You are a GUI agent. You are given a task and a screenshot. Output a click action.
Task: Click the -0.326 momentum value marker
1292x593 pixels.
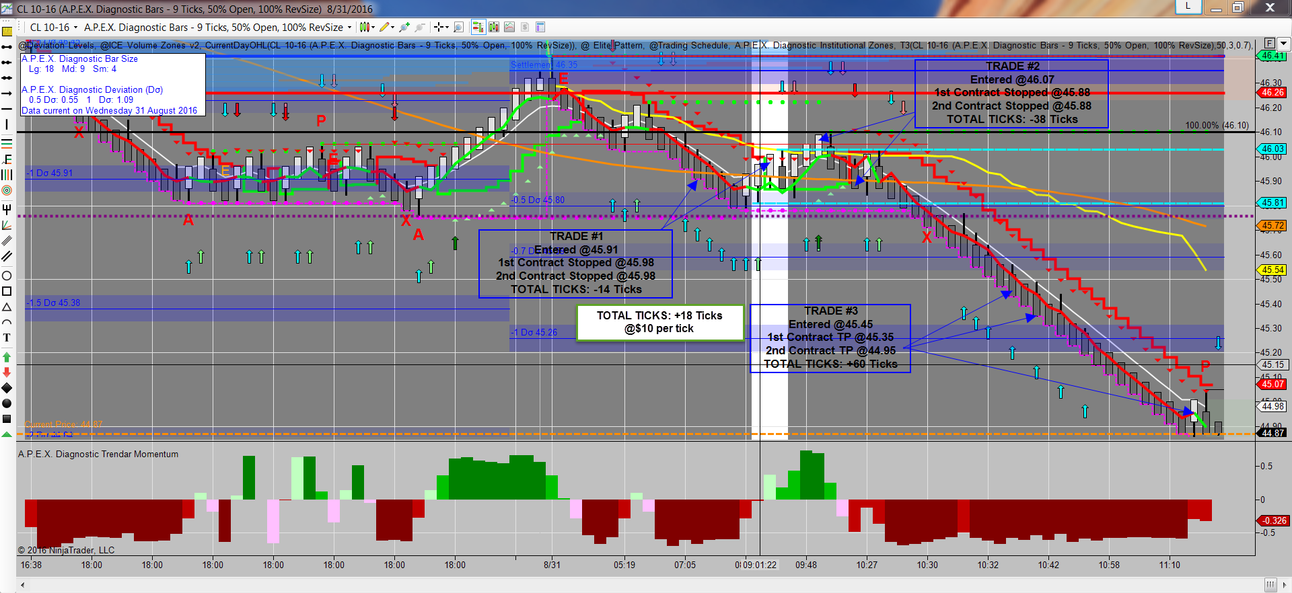tap(1274, 520)
